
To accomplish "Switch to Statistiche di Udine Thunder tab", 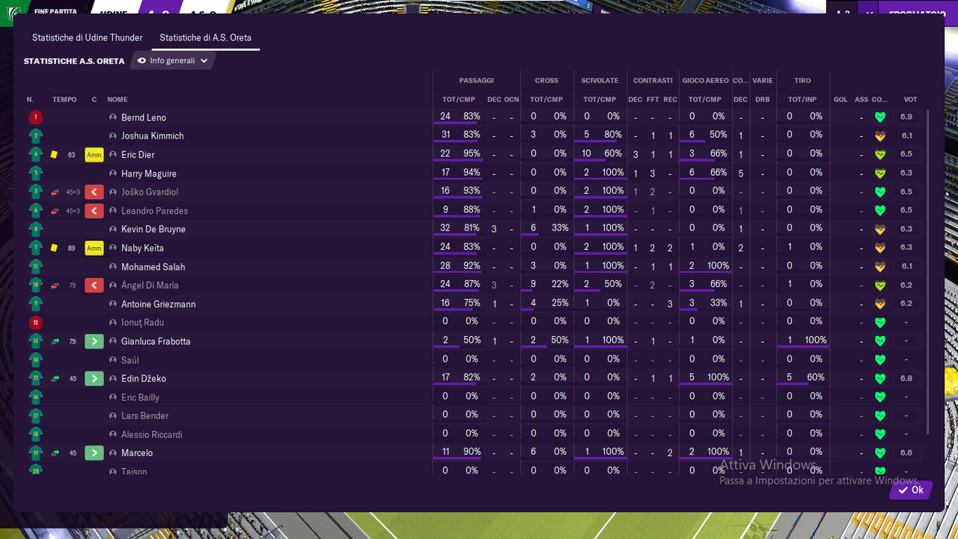I will [87, 37].
